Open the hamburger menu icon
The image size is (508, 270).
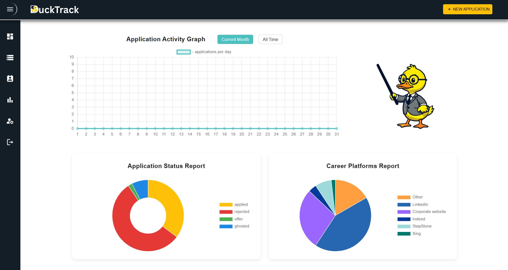coord(10,9)
